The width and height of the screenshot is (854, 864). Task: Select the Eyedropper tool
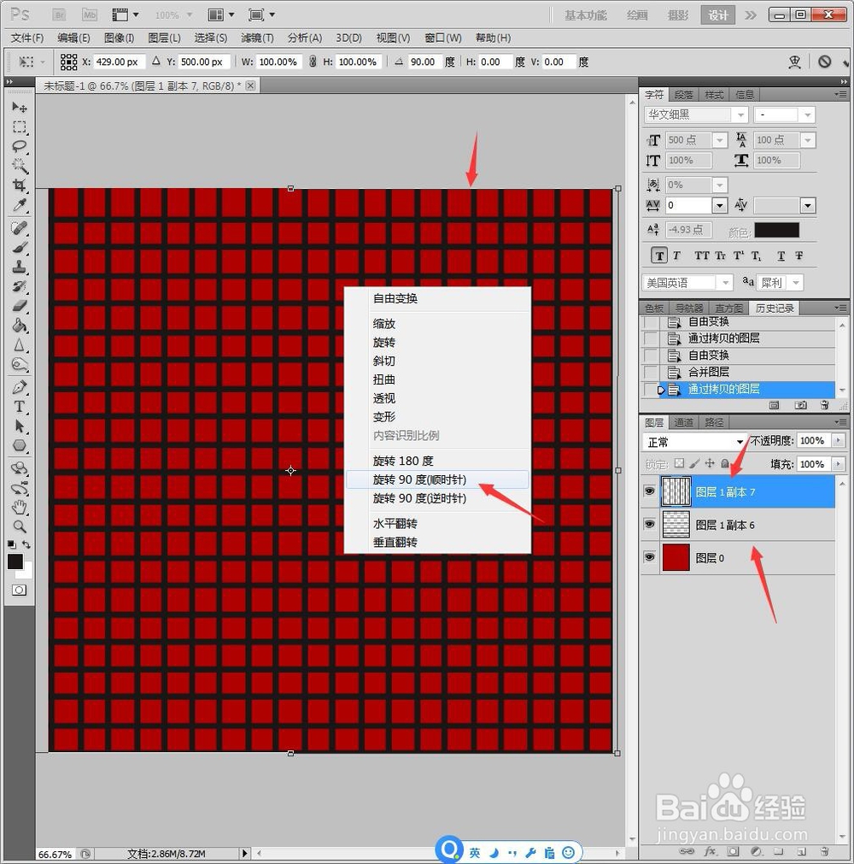pos(20,205)
